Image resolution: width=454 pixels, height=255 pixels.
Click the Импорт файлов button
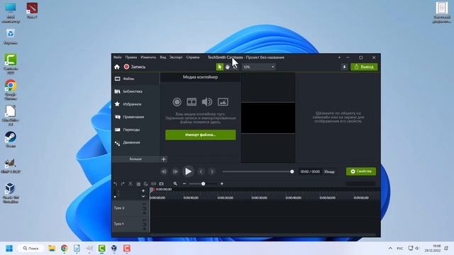point(200,135)
